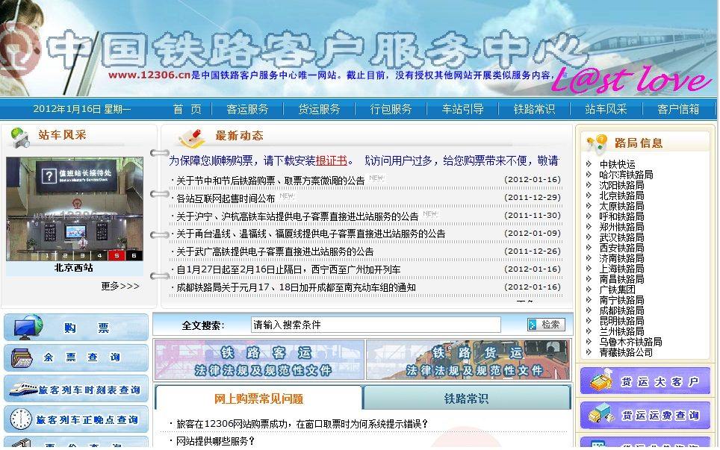Image resolution: width=720 pixels, height=450 pixels.
Task: Open the 中铁快运 link
Action: click(x=617, y=164)
